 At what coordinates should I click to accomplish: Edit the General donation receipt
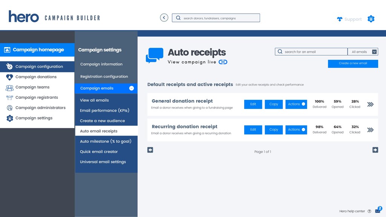tap(253, 104)
